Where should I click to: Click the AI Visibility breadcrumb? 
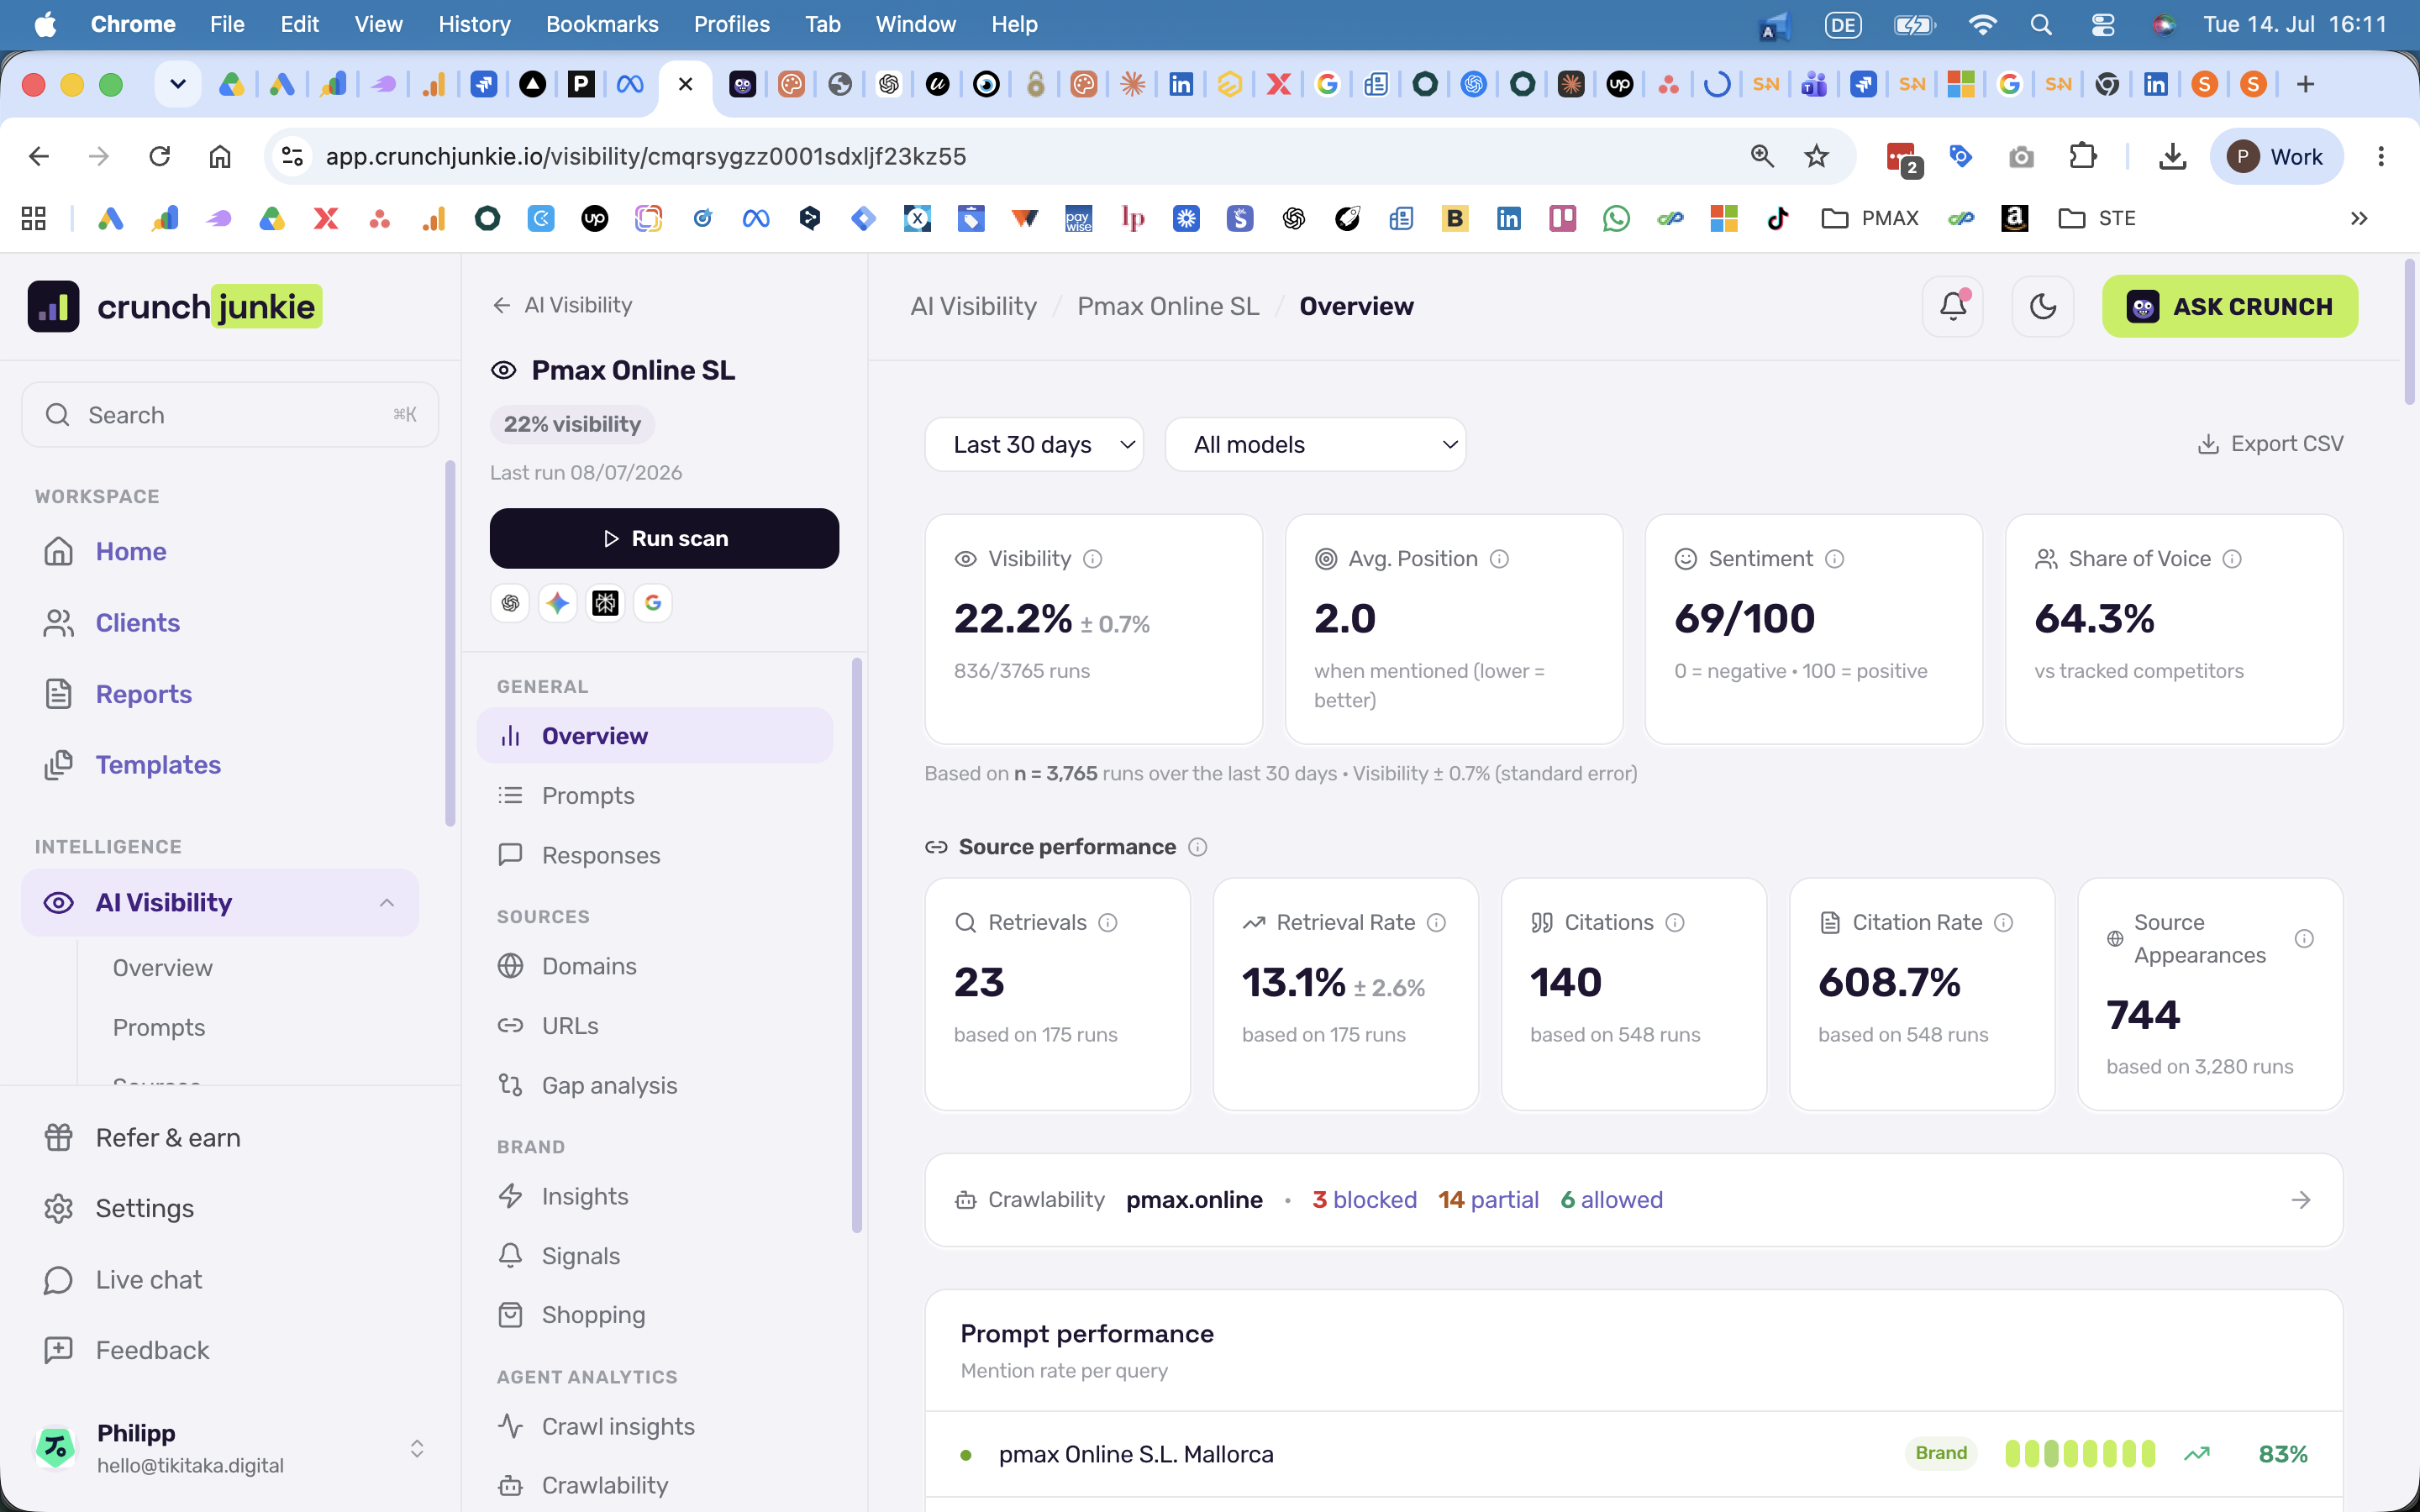click(973, 306)
